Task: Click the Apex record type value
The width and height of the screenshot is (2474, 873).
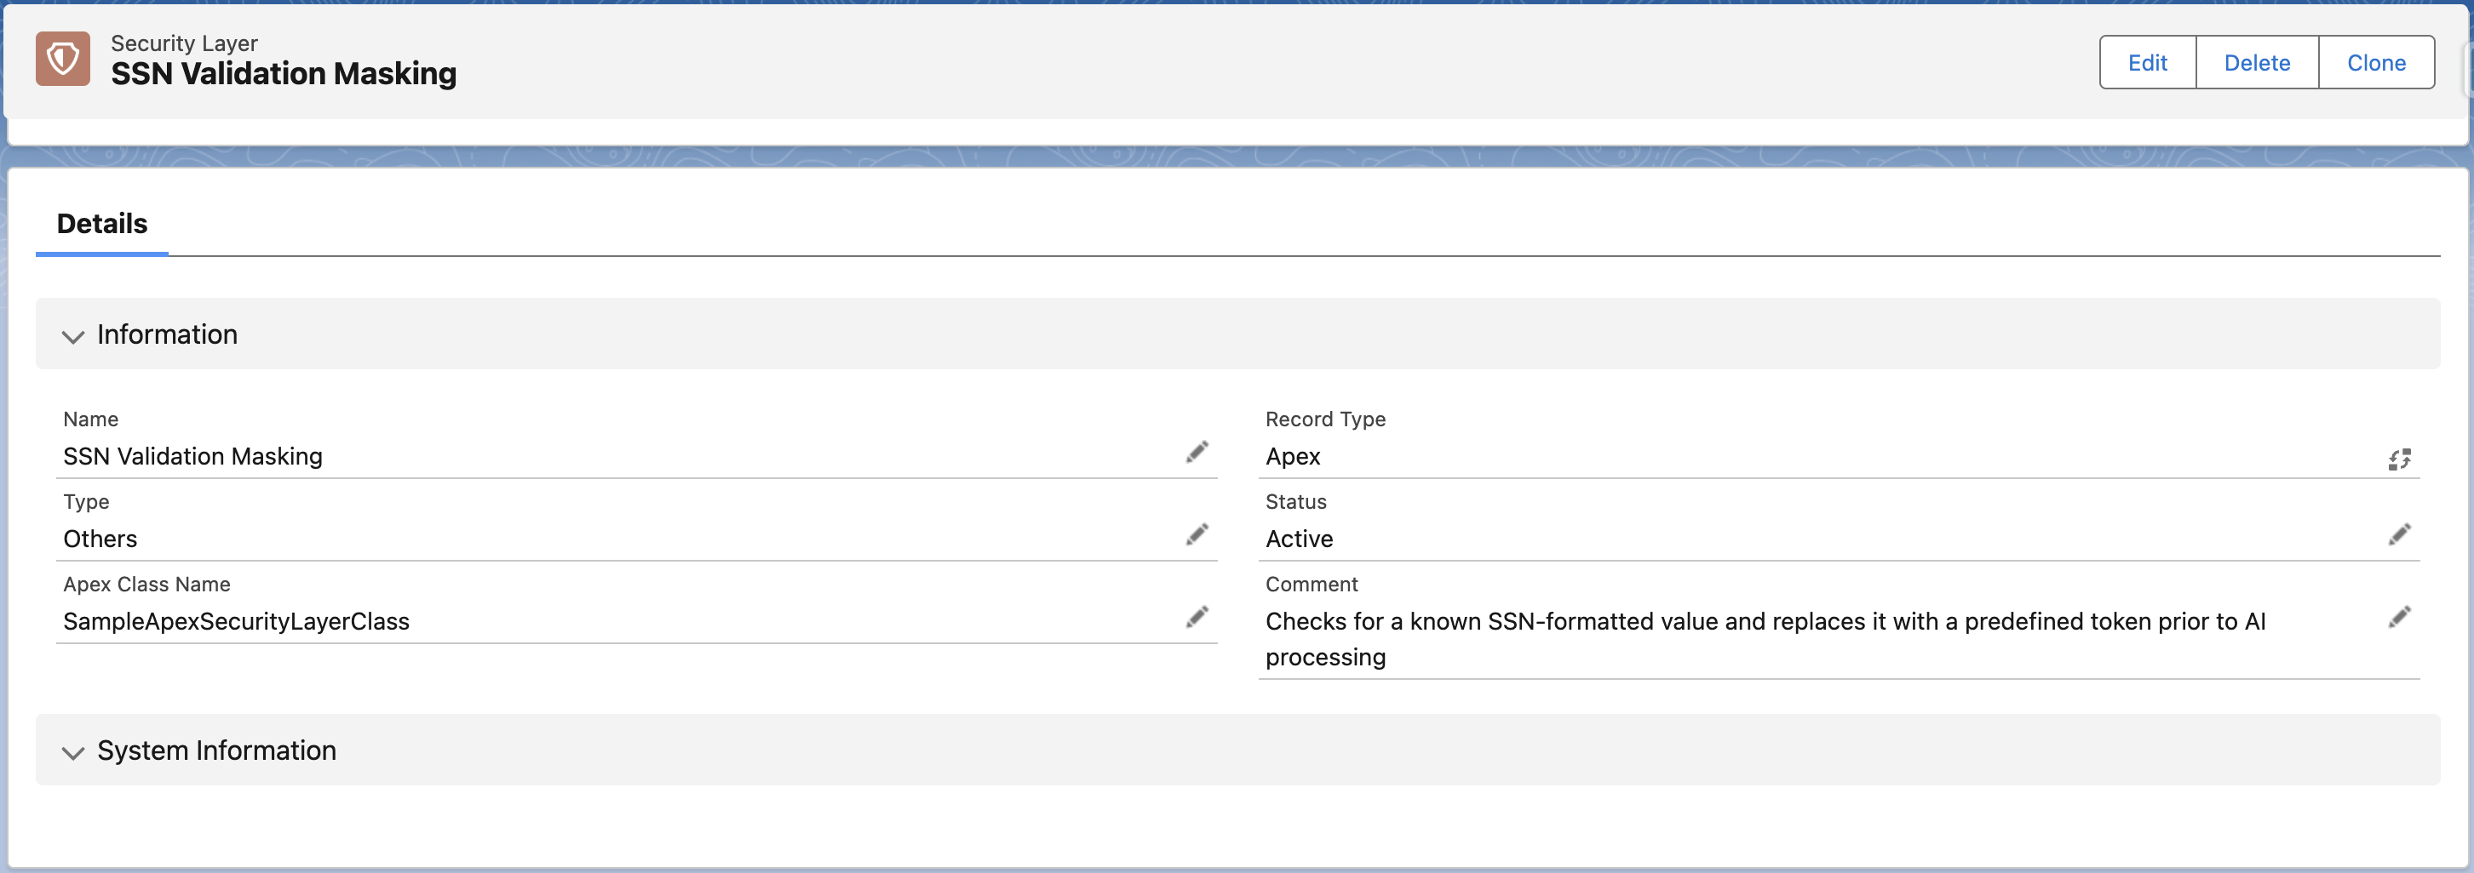Action: (1292, 457)
